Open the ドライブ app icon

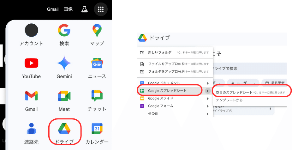point(64,133)
